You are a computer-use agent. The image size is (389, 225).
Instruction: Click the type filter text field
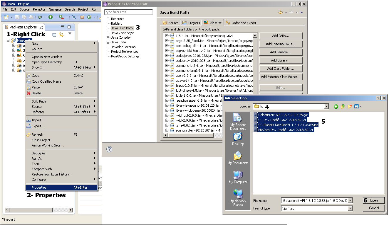coord(129,12)
